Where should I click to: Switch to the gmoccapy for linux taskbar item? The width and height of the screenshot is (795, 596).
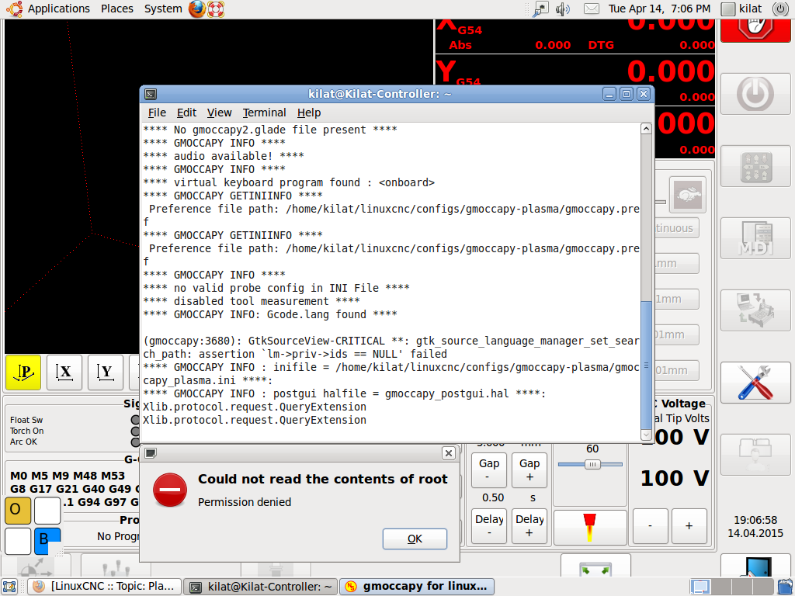(417, 587)
